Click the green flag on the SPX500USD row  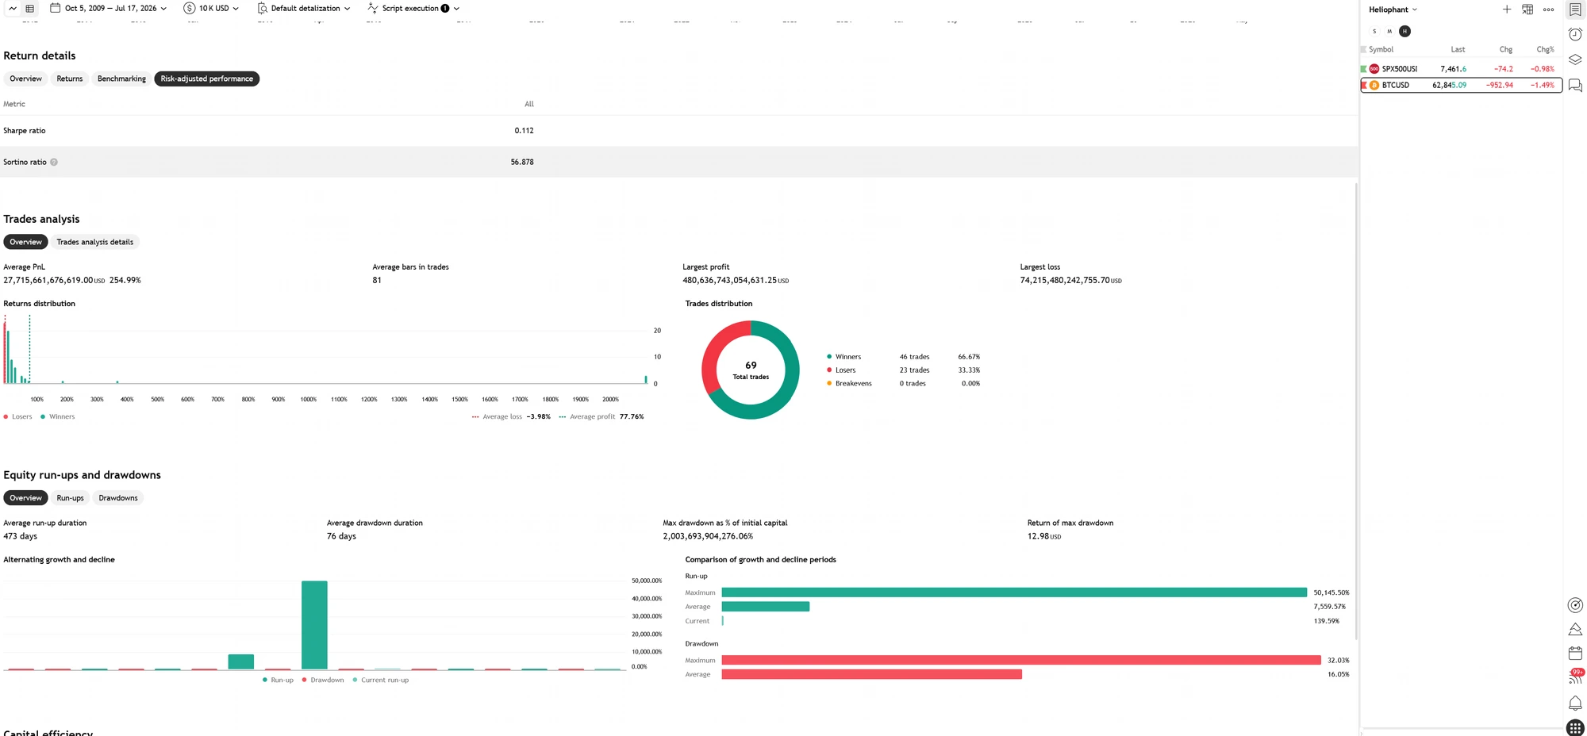[x=1363, y=69]
